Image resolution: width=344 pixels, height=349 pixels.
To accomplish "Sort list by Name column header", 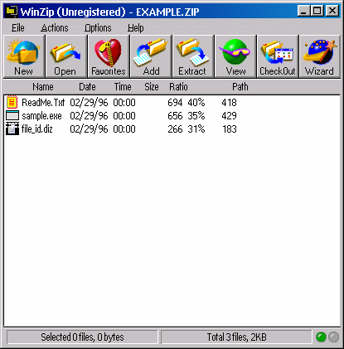I will coord(43,87).
